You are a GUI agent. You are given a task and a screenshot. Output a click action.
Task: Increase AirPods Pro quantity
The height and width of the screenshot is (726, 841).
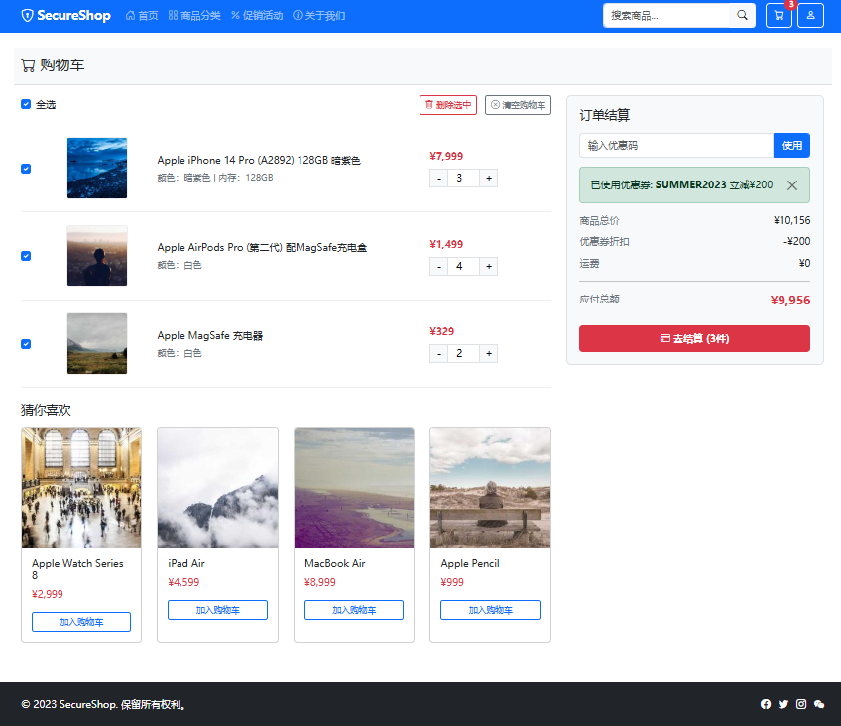[489, 266]
